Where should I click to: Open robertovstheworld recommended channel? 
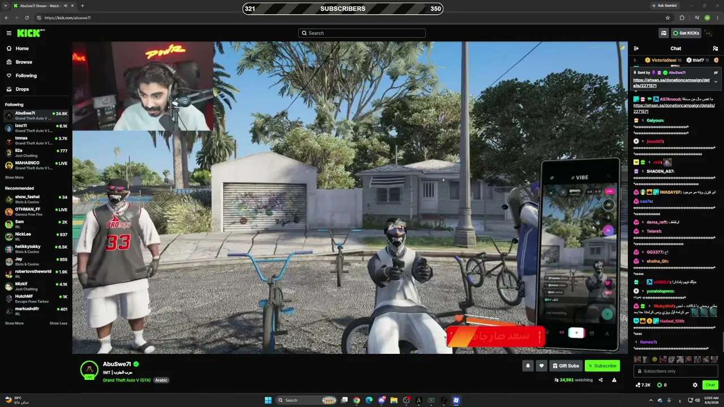point(36,274)
